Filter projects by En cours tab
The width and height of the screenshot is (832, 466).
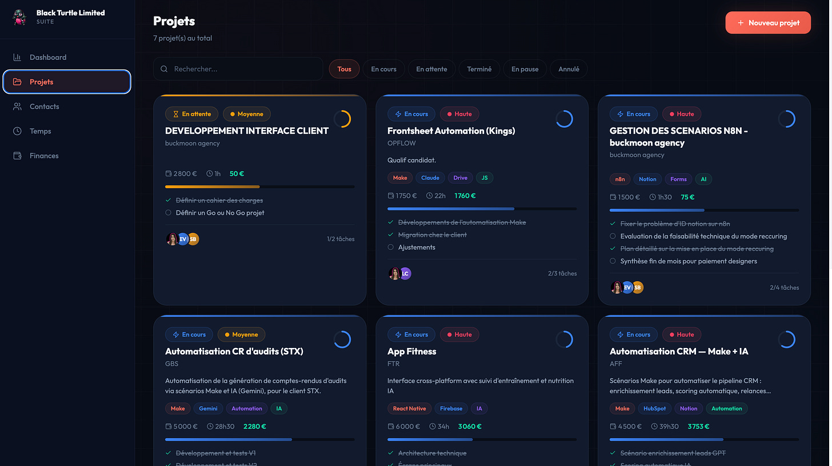tap(383, 69)
